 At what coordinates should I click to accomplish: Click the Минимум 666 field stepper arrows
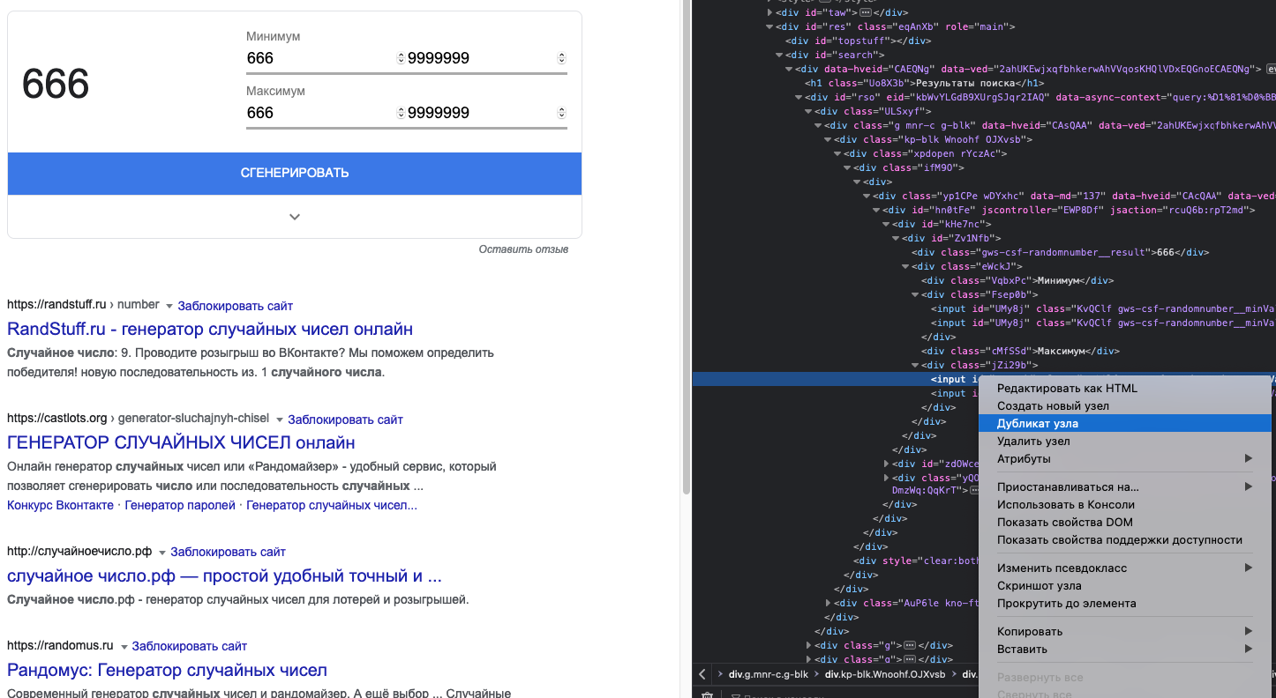point(401,58)
